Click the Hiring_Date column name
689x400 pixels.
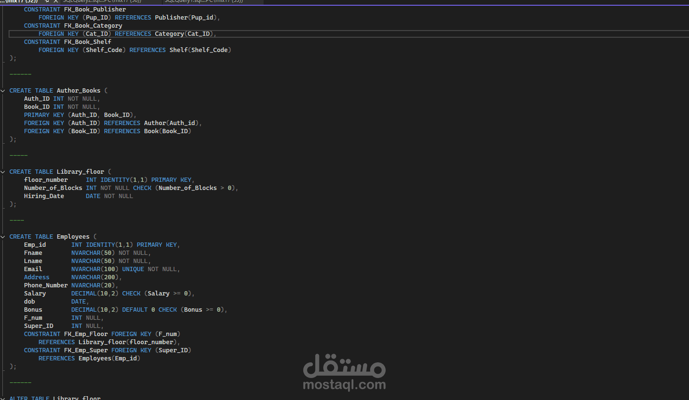coord(44,196)
